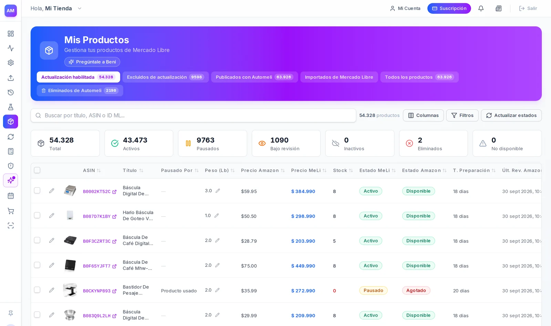Open the notifications bell
Image resolution: width=551 pixels, height=326 pixels.
point(481,9)
